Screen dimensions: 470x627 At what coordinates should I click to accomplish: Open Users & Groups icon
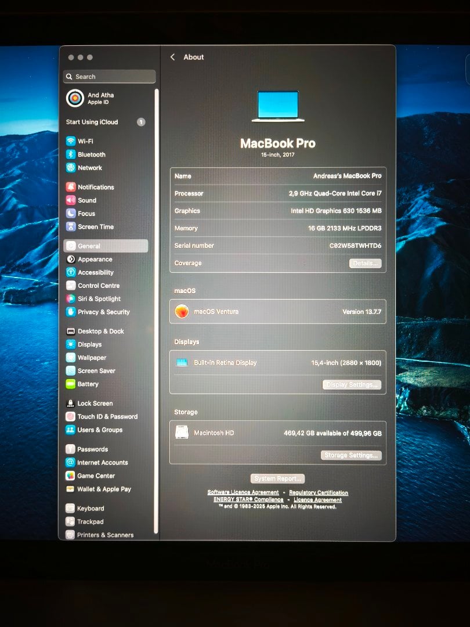click(70, 430)
